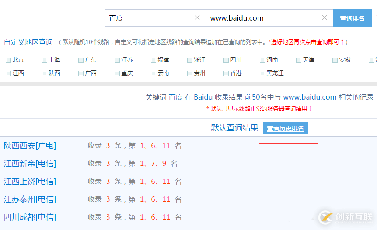Check the 香港 region checkbox
This screenshot has height=230, width=377.
226,73
